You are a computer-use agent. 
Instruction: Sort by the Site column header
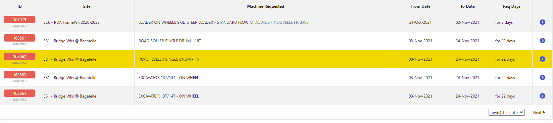[x=87, y=6]
